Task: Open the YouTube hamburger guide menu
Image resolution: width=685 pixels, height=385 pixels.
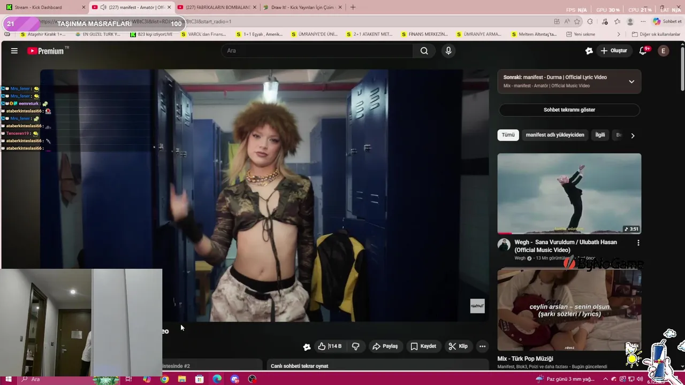Action: click(14, 51)
